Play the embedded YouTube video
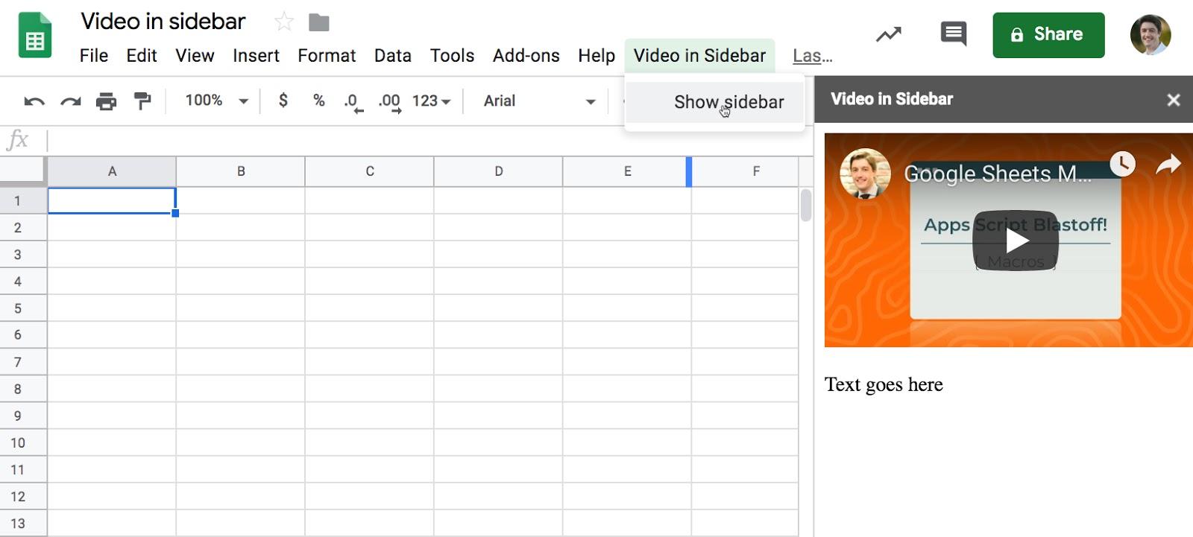1193x537 pixels. pos(1016,241)
